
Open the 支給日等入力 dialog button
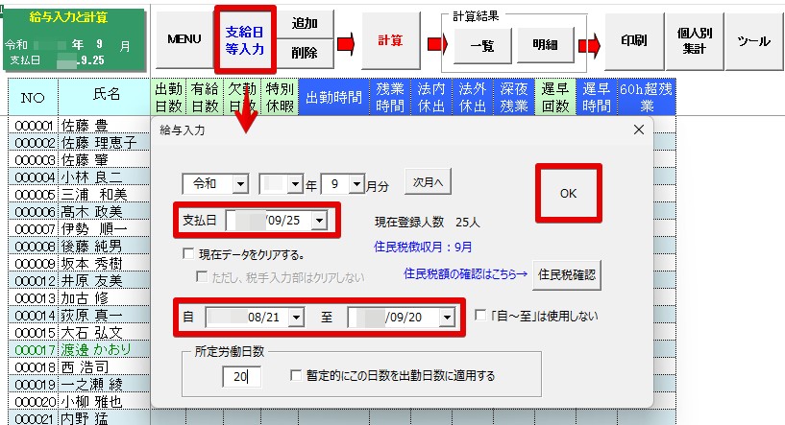[244, 40]
